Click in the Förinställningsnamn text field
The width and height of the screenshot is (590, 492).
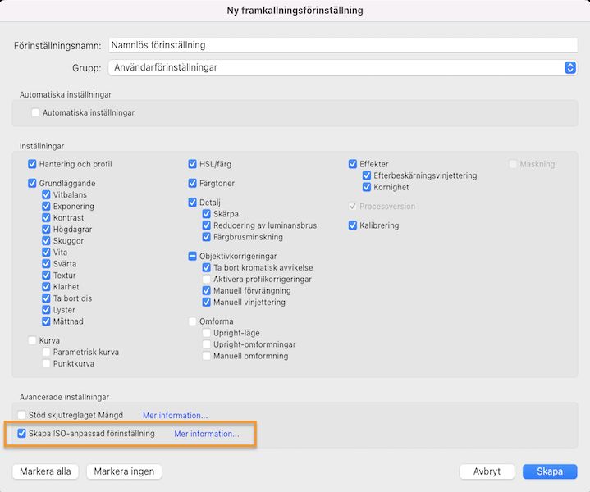pyautogui.click(x=342, y=45)
